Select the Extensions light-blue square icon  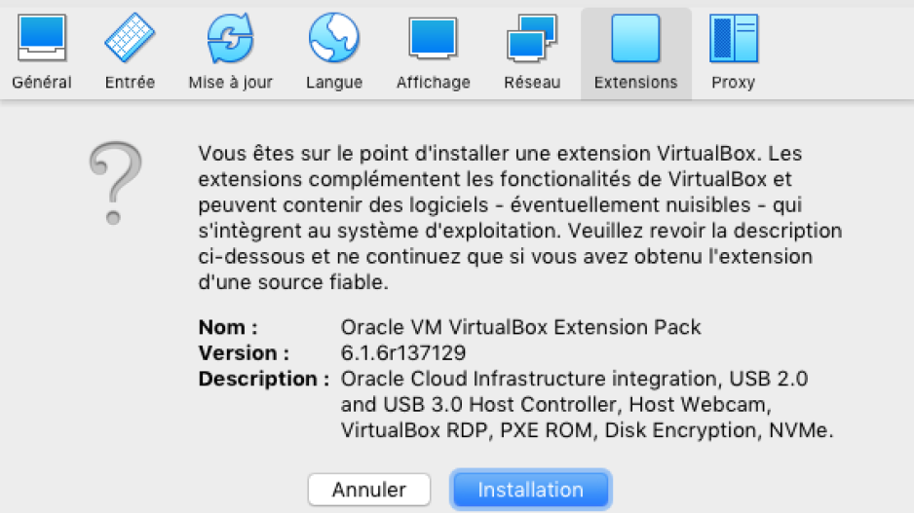point(635,38)
